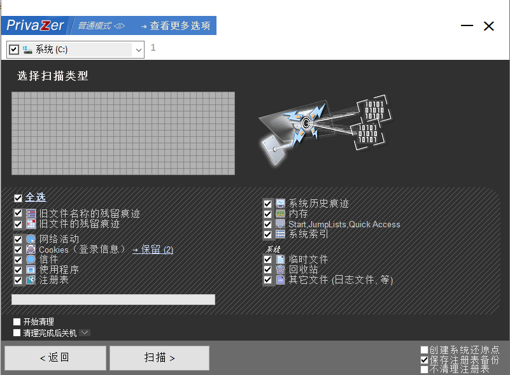Screen dimensions: 510x375
Task: Enable 清理完成后关机 checkbox
Action: point(17,333)
